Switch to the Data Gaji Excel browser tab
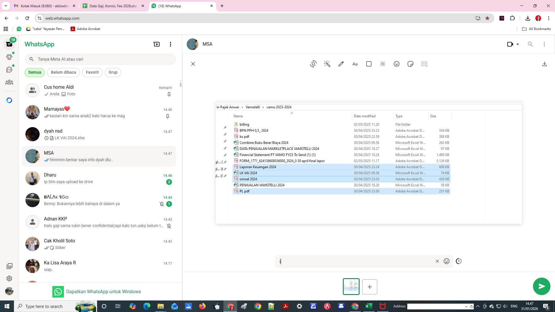This screenshot has height=312, width=555. tap(113, 6)
